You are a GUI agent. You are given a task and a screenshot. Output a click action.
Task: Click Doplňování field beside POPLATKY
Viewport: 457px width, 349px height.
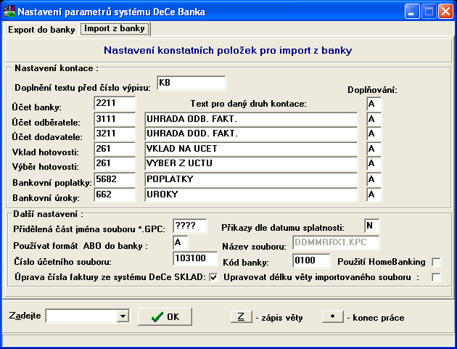[x=374, y=179]
